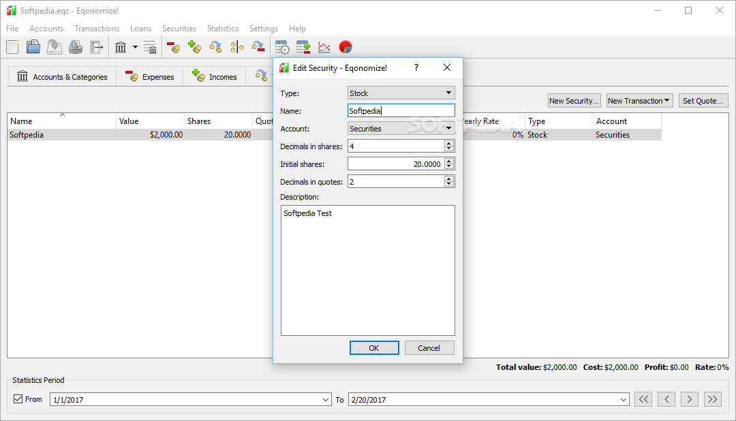Open a file using the folder icon
Image resolution: width=736 pixels, height=421 pixels.
pos(33,47)
